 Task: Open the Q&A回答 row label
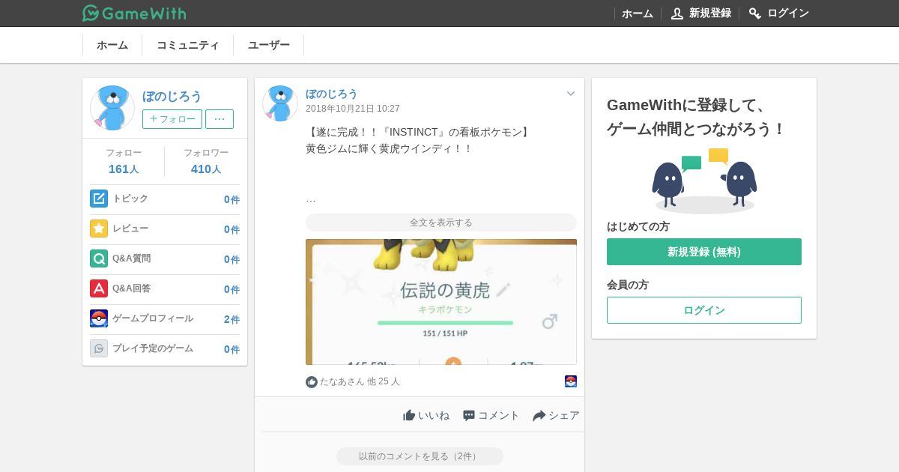pyautogui.click(x=132, y=288)
